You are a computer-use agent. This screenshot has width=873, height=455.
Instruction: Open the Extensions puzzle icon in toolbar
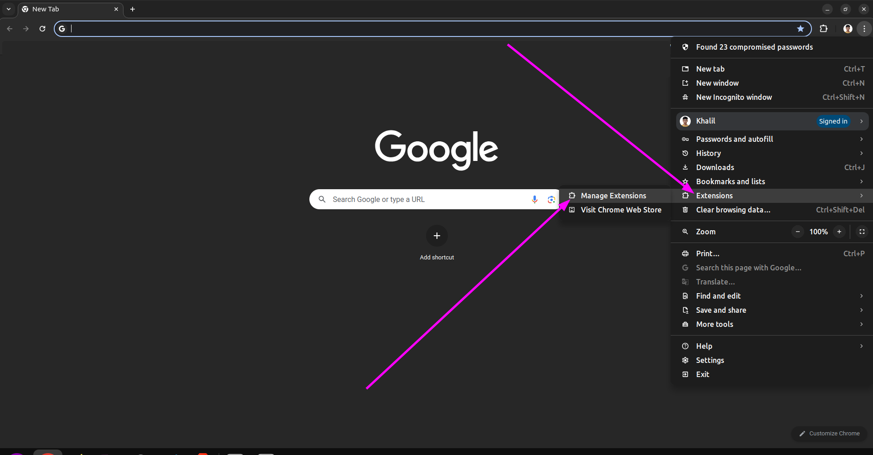click(823, 29)
